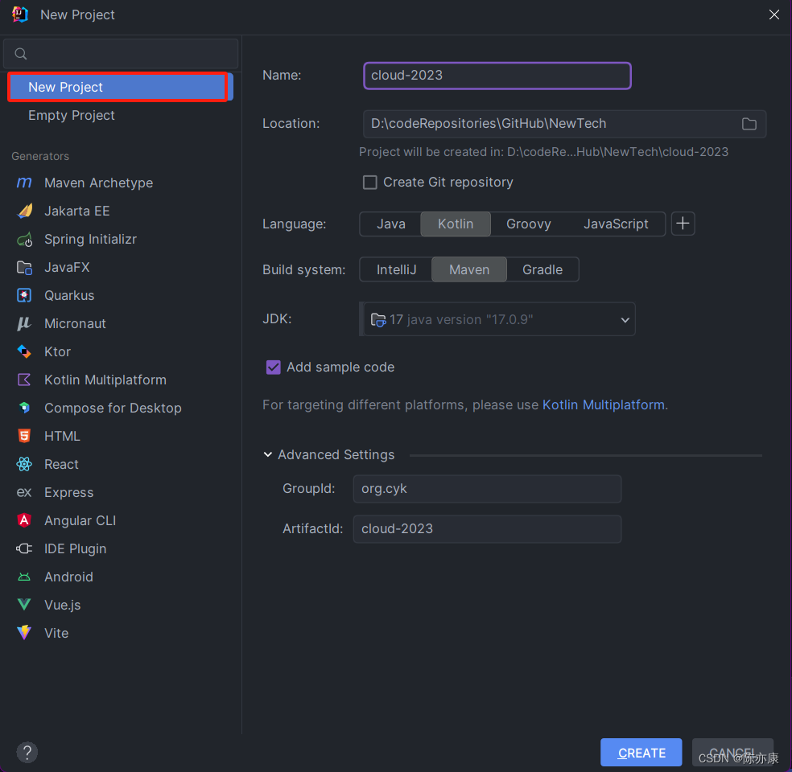Click the JavaFX folder icon

(x=24, y=268)
